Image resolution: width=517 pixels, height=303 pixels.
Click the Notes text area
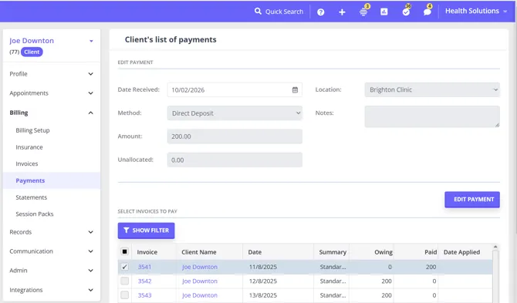point(432,116)
